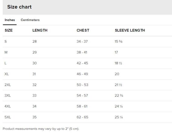The image size is (172, 135).
Task: Select the Inches tab
Action: click(x=10, y=20)
